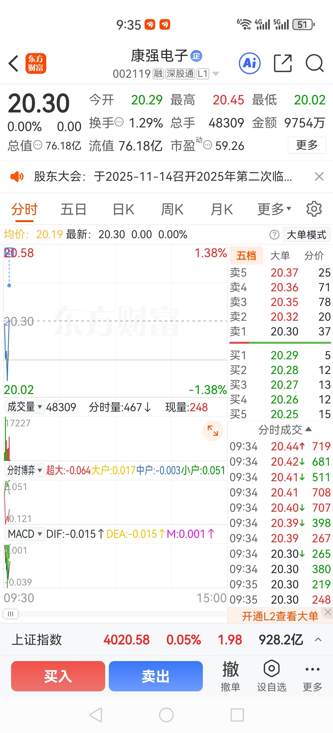333x733 pixels.
Task: Tap 设自选 add to watchlist icon
Action: tap(272, 676)
